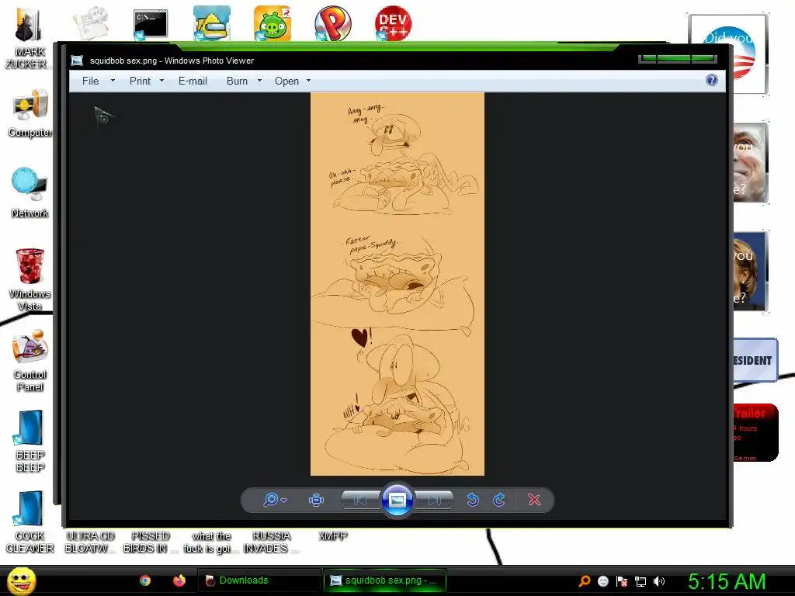Select the ULTRA CD BLOATW desktop label
The height and width of the screenshot is (596, 795).
pos(90,542)
